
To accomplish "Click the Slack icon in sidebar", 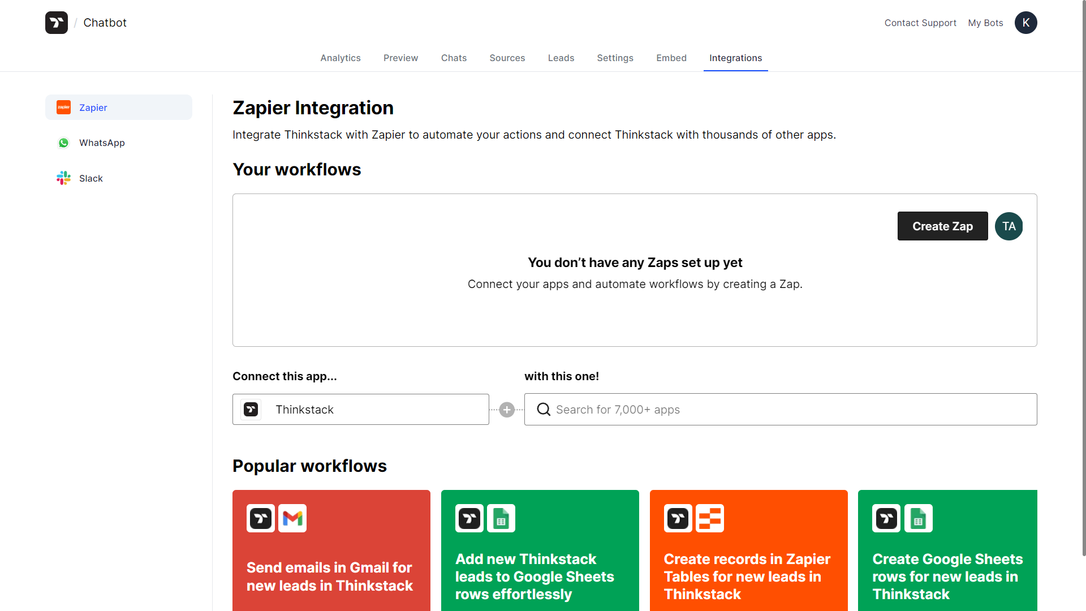I will click(64, 178).
